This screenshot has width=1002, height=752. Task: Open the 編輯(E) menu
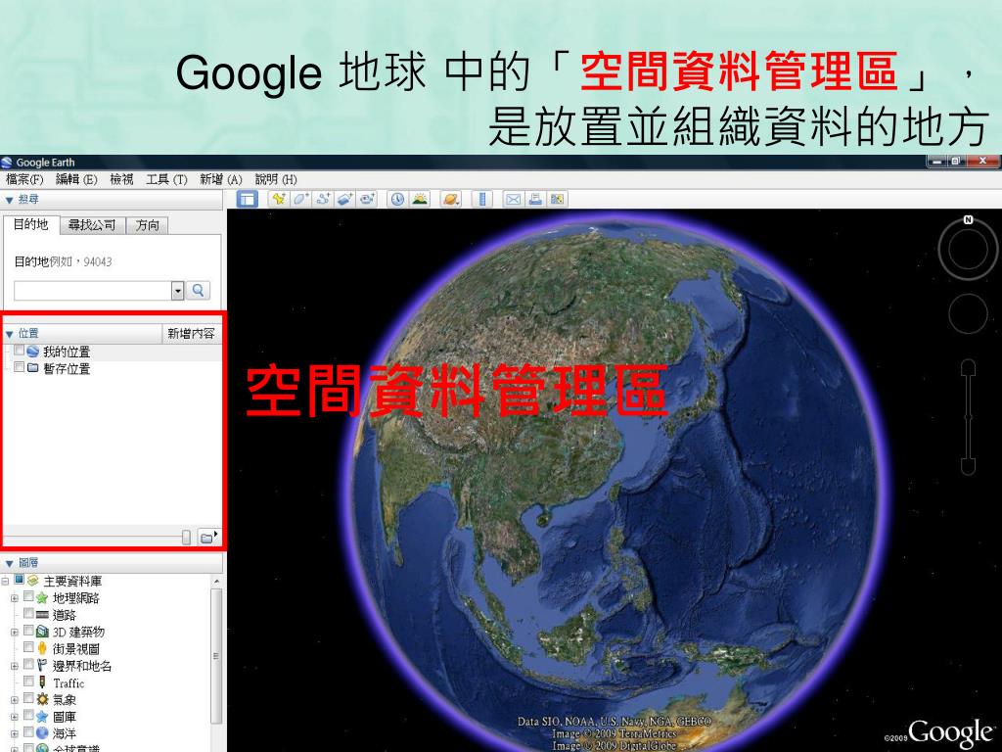pyautogui.click(x=76, y=180)
